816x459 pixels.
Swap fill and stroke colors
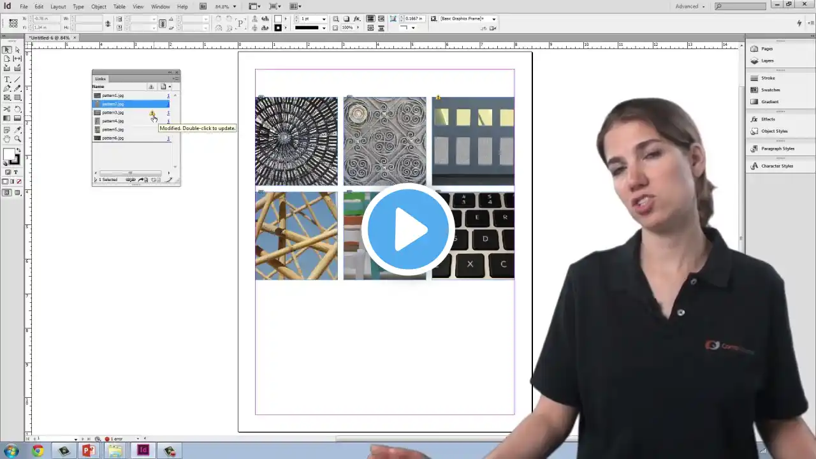18,150
